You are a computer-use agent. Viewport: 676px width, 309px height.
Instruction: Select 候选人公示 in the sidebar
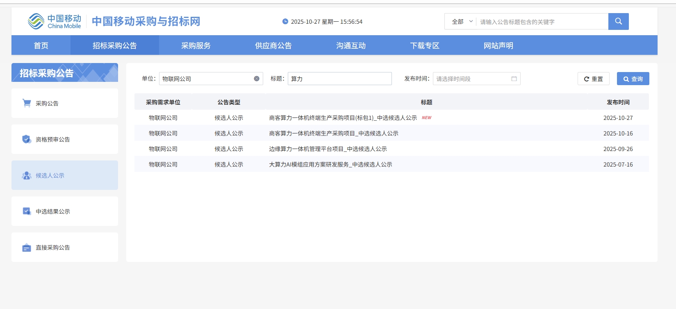50,176
